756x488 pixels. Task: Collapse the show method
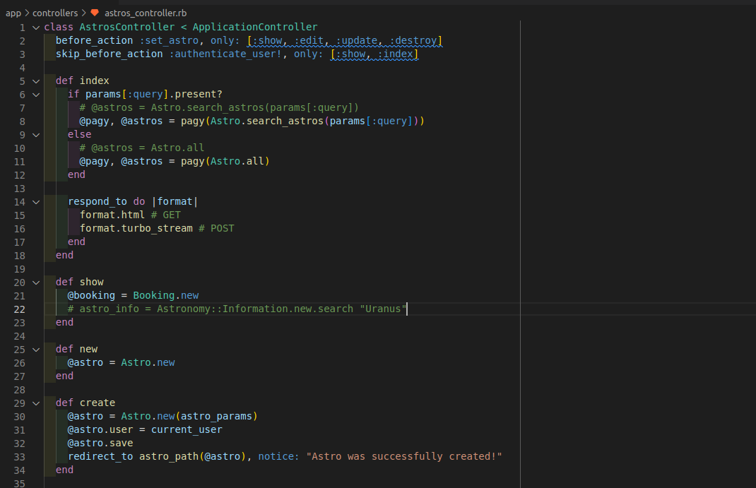pos(35,281)
